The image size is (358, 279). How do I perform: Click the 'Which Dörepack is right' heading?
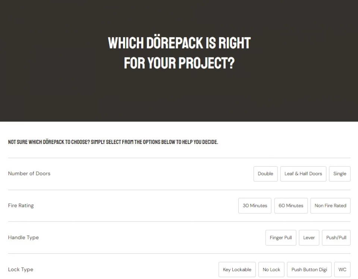(179, 53)
